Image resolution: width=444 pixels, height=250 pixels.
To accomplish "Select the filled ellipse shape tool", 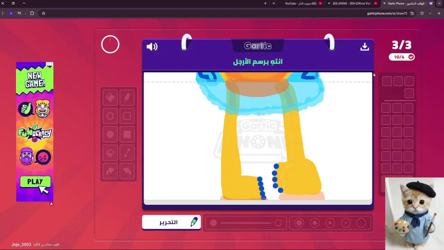I will tap(110, 134).
